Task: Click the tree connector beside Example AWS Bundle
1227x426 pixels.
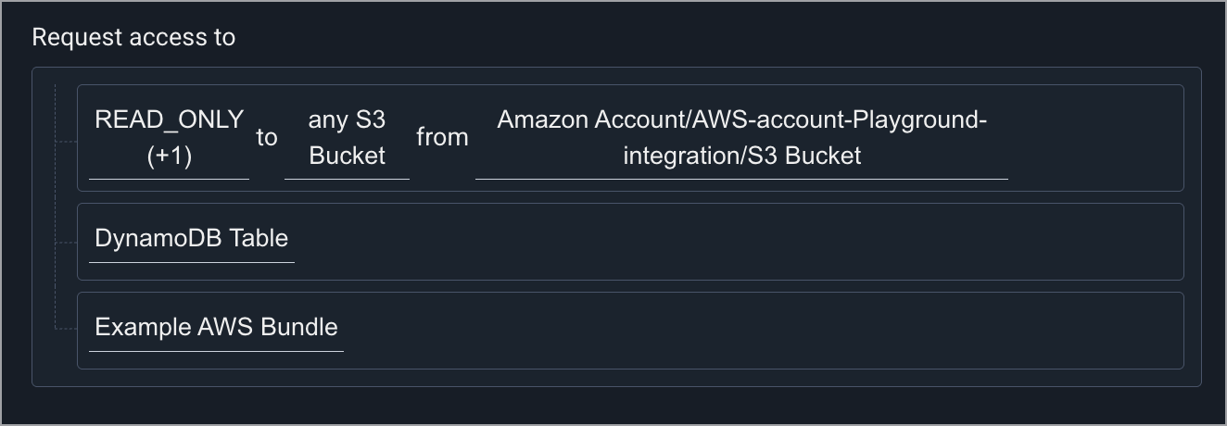Action: tap(65, 328)
